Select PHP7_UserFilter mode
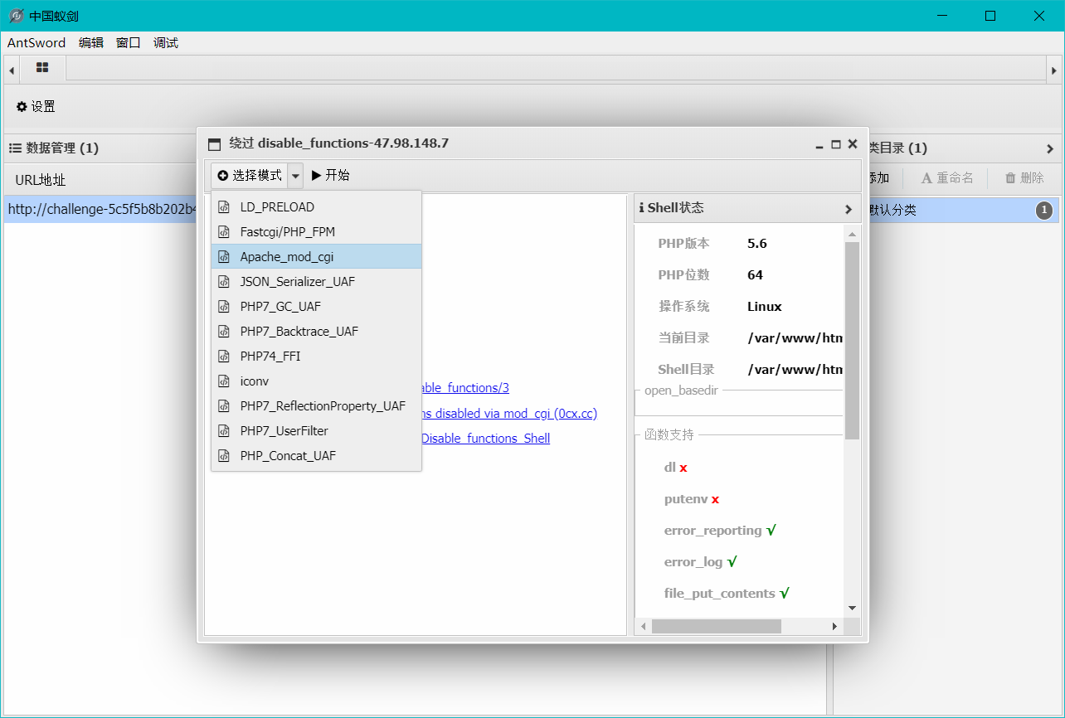This screenshot has width=1065, height=718. (x=284, y=431)
